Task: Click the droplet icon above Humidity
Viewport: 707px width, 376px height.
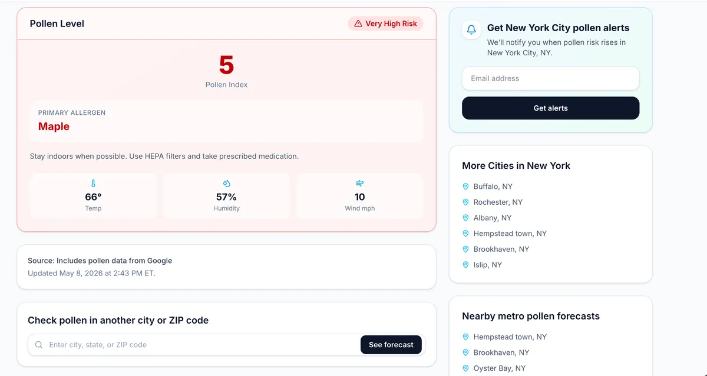Action: coord(226,184)
